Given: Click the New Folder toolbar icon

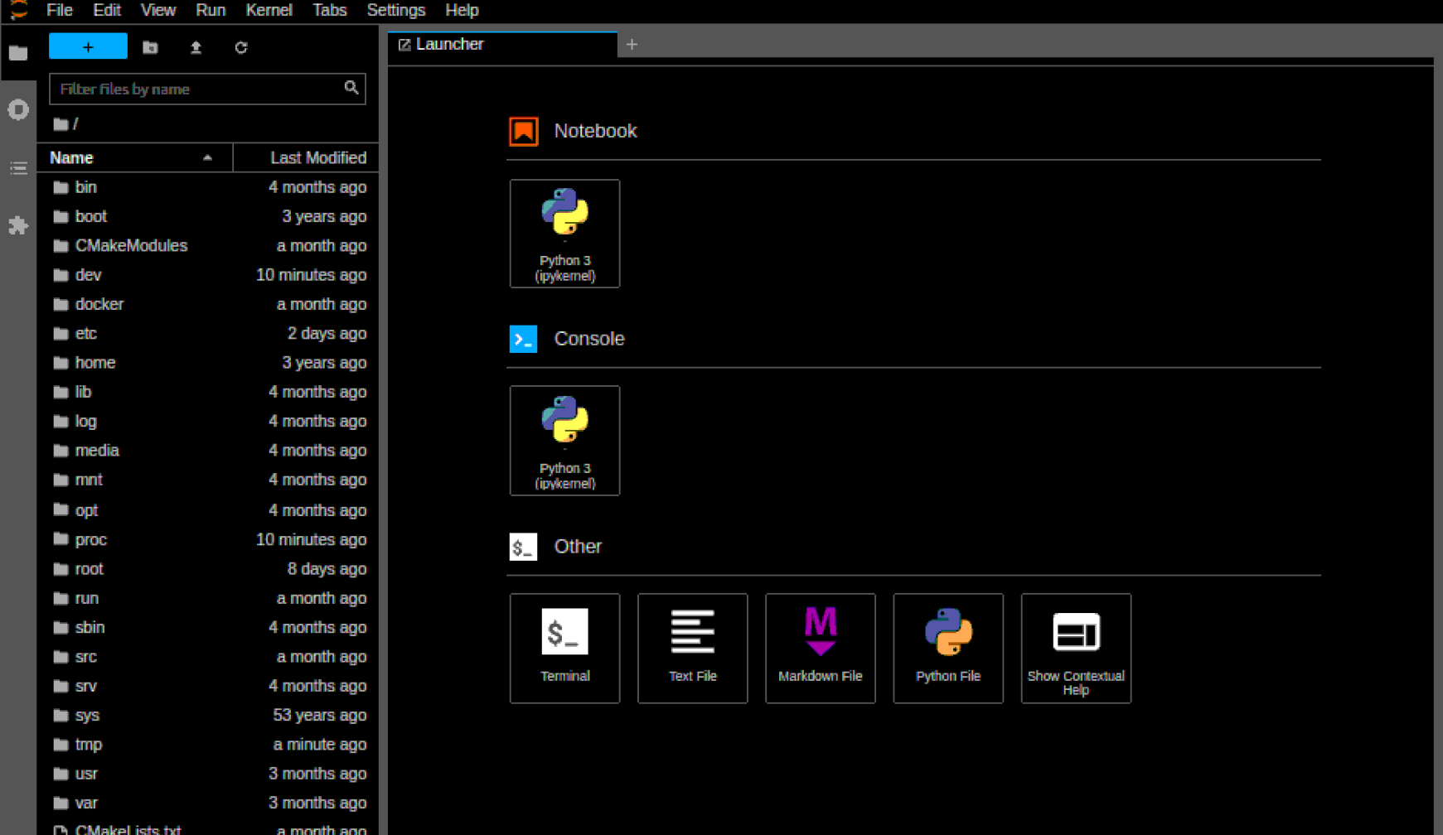Looking at the screenshot, I should pyautogui.click(x=150, y=47).
